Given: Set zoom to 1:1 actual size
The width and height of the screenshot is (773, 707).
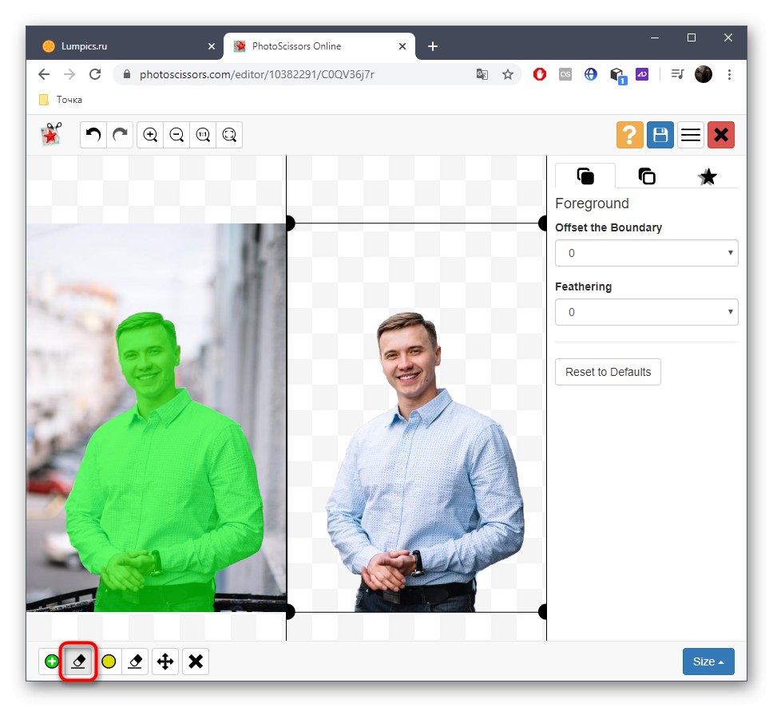Looking at the screenshot, I should pos(203,135).
